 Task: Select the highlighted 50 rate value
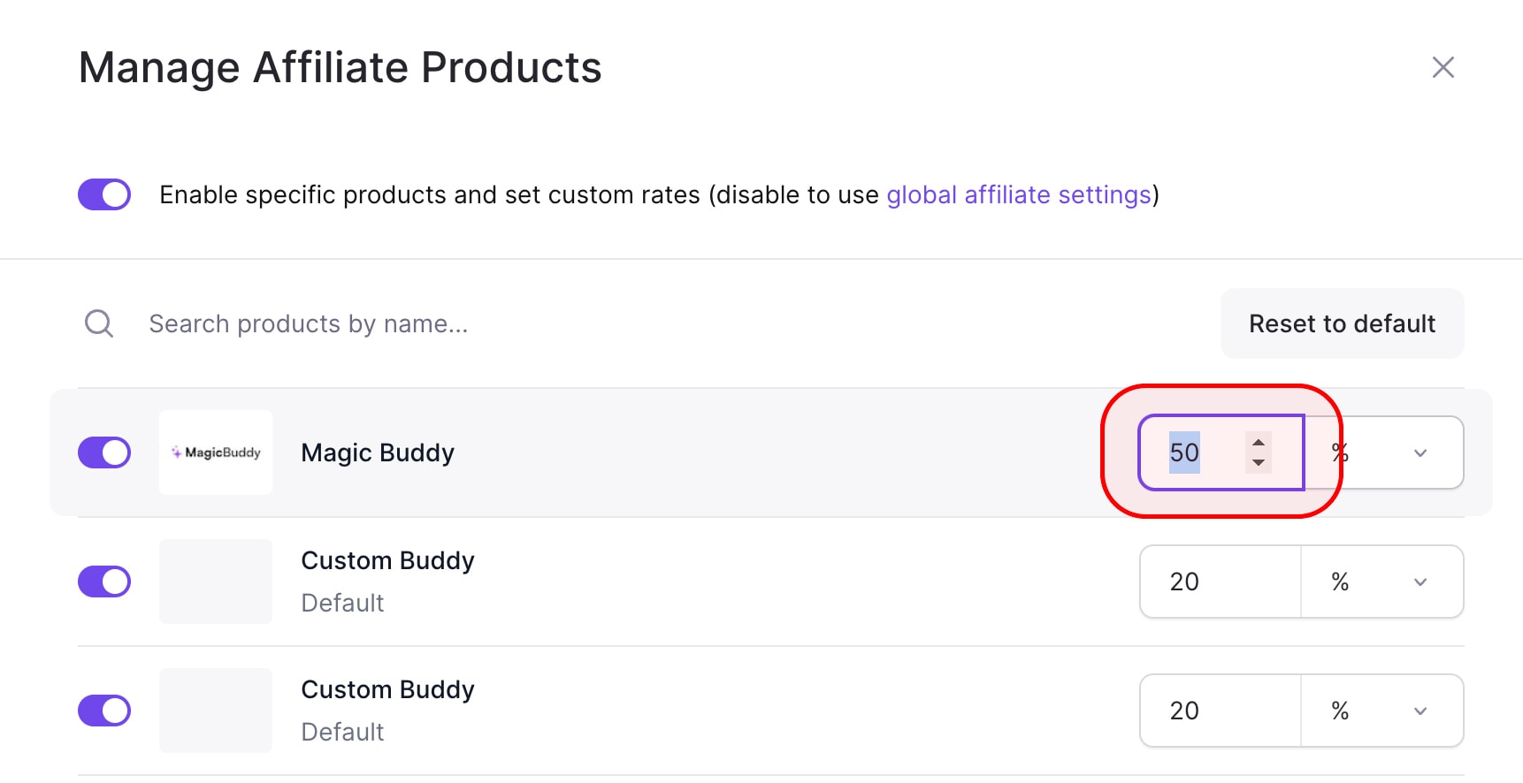[1184, 452]
